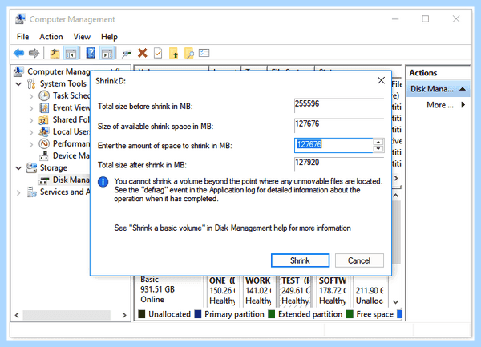
Task: Select the SOFTW partition block
Action: [333, 291]
